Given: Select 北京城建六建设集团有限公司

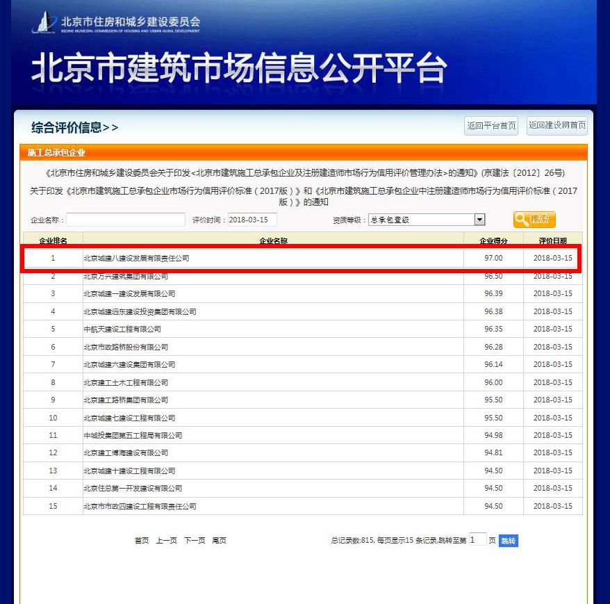Looking at the screenshot, I should pos(129,364).
